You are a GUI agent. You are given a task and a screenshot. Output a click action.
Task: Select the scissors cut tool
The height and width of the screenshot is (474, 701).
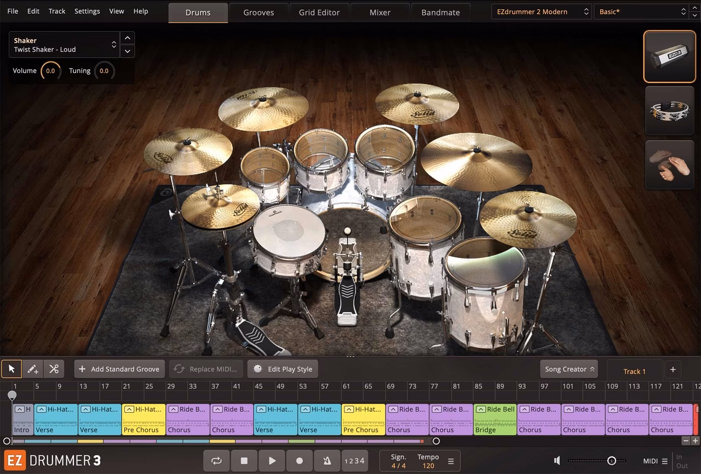[x=53, y=368]
